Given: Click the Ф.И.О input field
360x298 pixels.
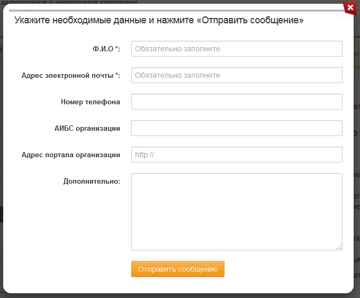Looking at the screenshot, I should point(237,49).
